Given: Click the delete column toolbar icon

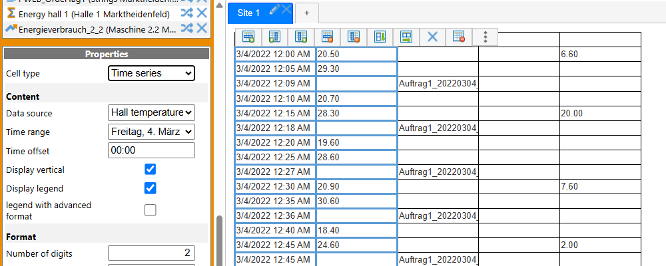Looking at the screenshot, I should [x=354, y=37].
